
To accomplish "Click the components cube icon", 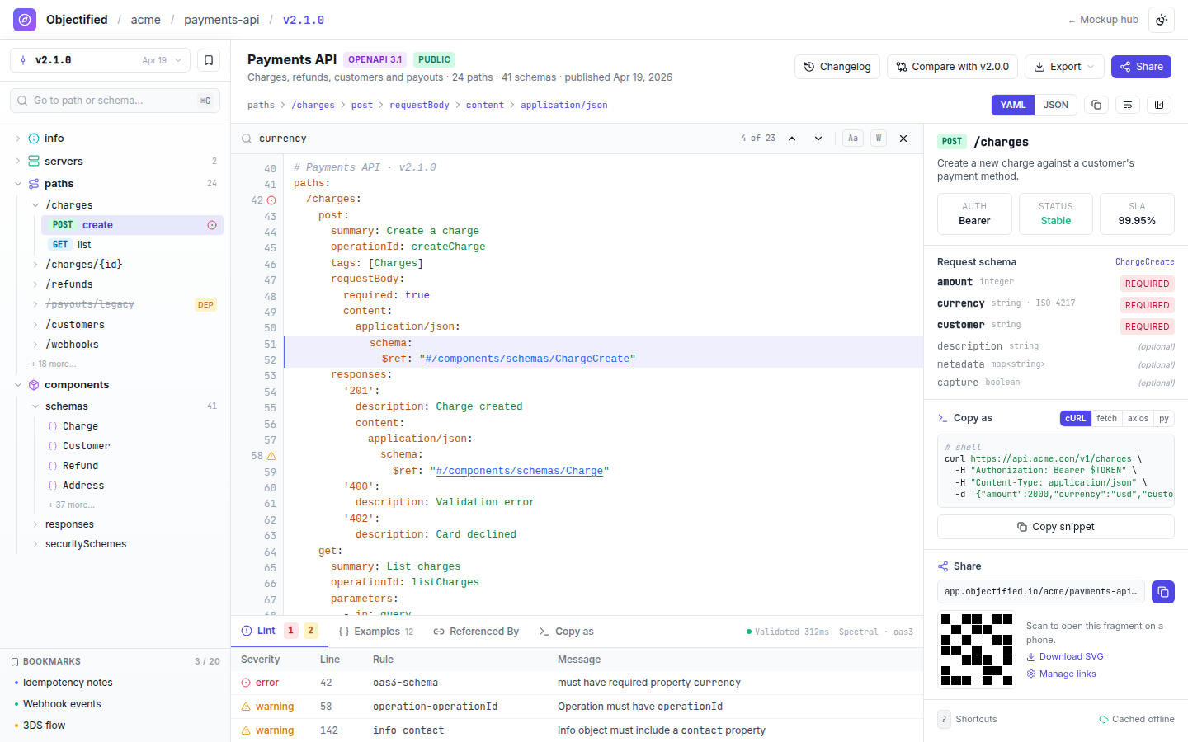I will pos(34,385).
